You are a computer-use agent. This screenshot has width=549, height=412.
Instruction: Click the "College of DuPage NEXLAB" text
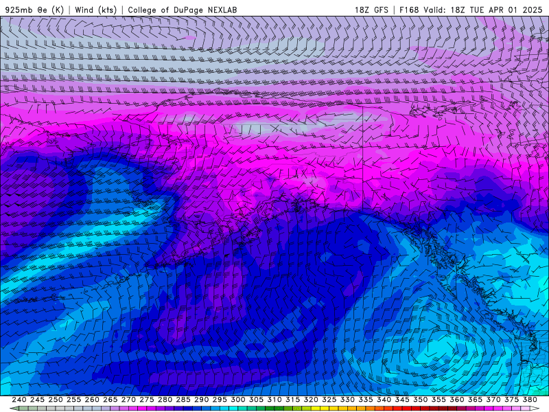183,10
